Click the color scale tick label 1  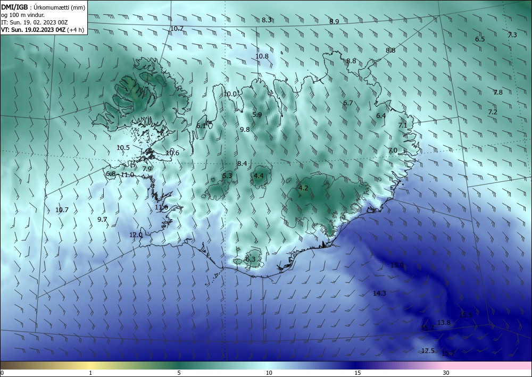pos(90,373)
